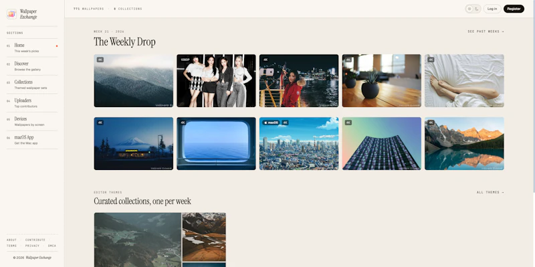
Task: Open the Contribute footer link
Action: click(35, 240)
